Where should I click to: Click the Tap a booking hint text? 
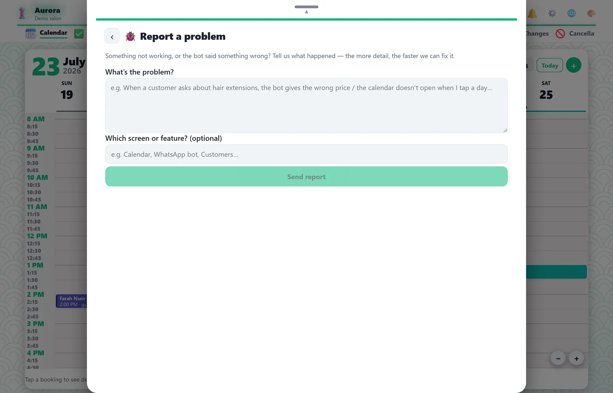[x=56, y=380]
